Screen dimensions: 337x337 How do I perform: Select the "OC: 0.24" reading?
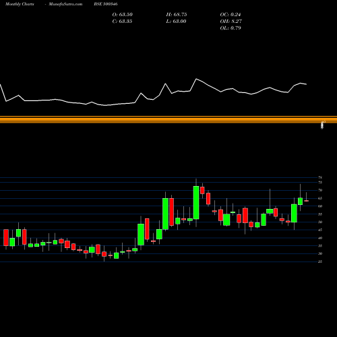(x=231, y=15)
